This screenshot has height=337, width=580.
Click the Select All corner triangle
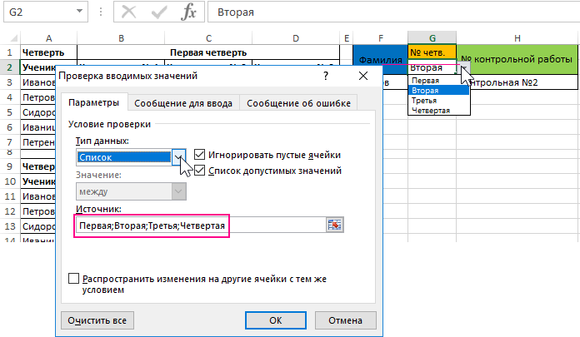(x=13, y=38)
